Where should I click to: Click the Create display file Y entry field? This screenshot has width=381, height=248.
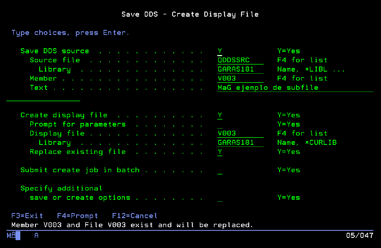[220, 115]
